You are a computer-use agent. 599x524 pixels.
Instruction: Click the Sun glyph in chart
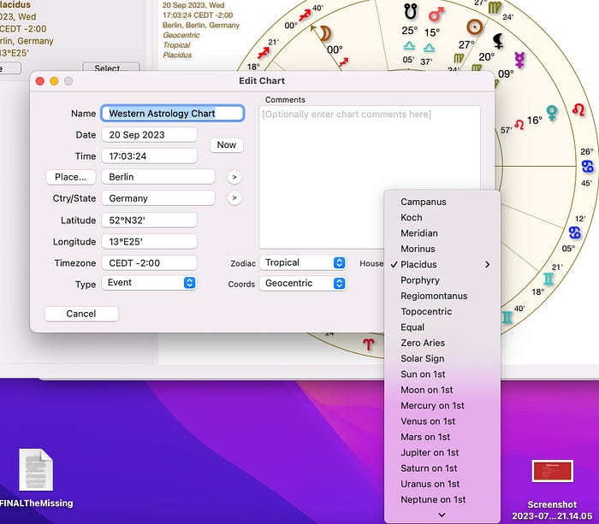(x=474, y=27)
